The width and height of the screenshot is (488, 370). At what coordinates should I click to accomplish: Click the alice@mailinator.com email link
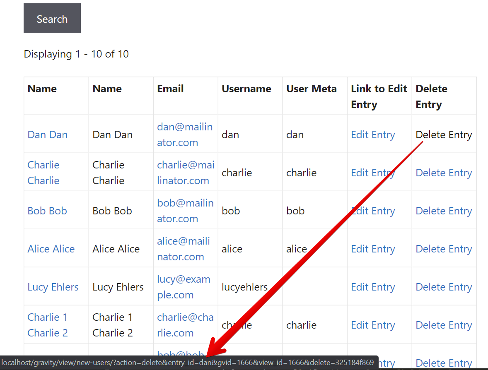pyautogui.click(x=184, y=249)
